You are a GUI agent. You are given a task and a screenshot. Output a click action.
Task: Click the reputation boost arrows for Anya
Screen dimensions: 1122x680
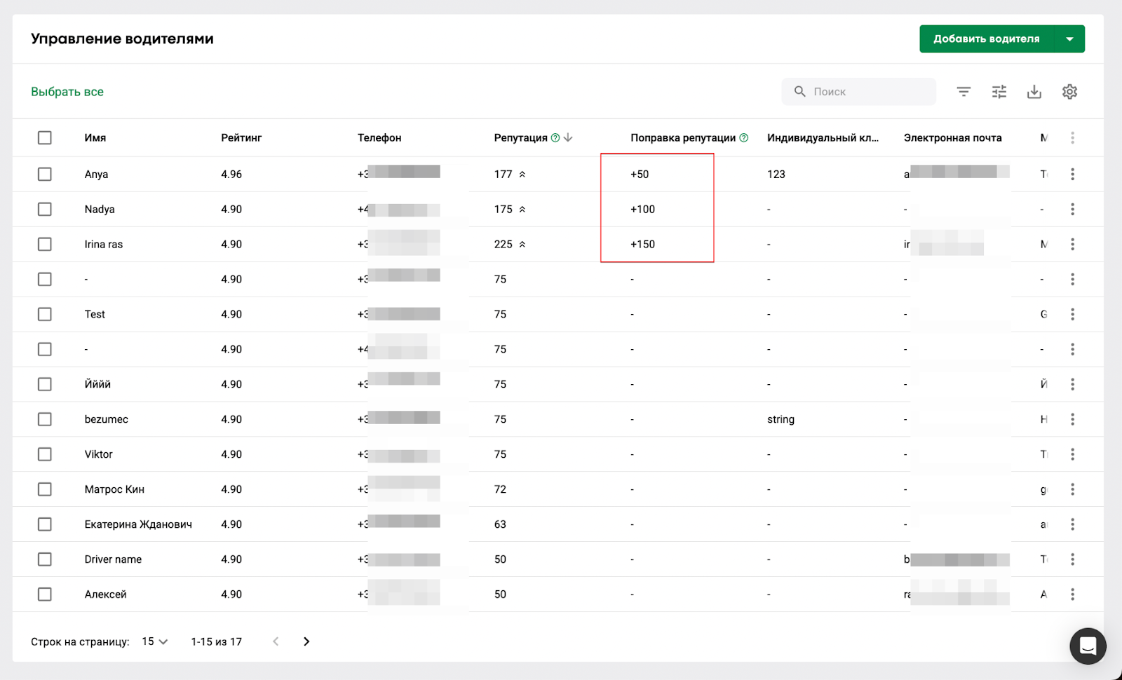tap(522, 175)
